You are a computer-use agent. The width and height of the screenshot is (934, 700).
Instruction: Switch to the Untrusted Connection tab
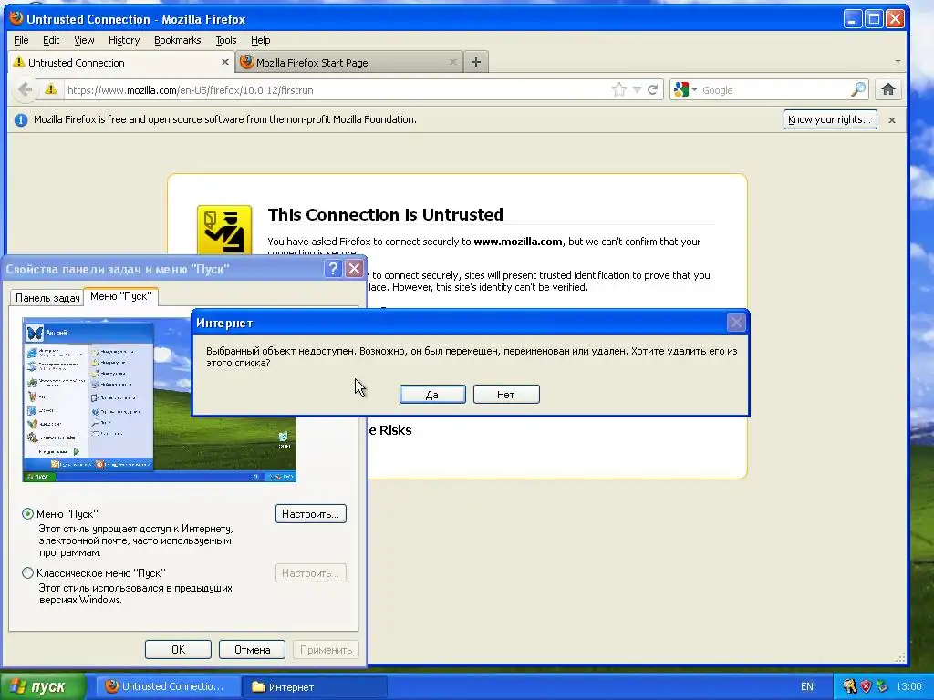[x=121, y=62]
